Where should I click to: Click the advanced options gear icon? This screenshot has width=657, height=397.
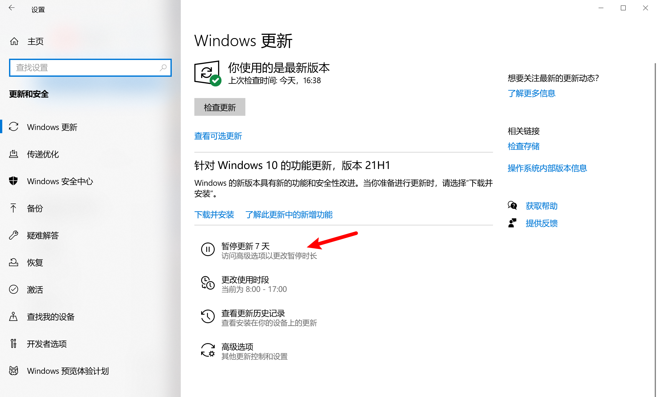click(x=208, y=350)
